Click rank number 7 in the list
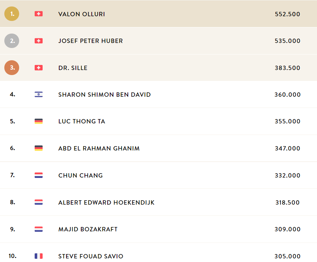317x262 pixels. point(13,175)
